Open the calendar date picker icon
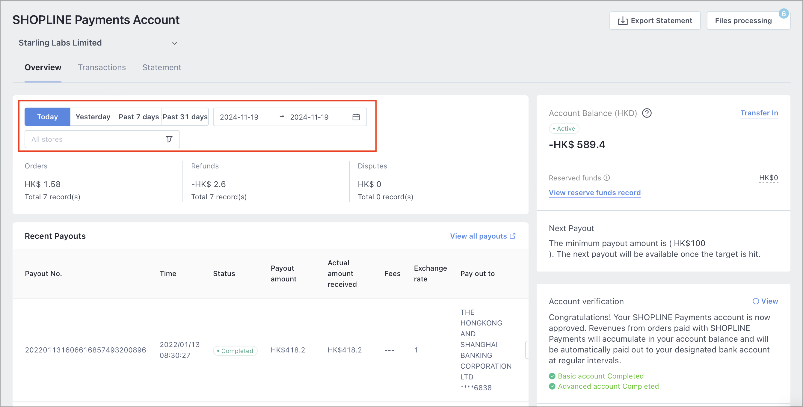The width and height of the screenshot is (803, 407). pyautogui.click(x=356, y=117)
